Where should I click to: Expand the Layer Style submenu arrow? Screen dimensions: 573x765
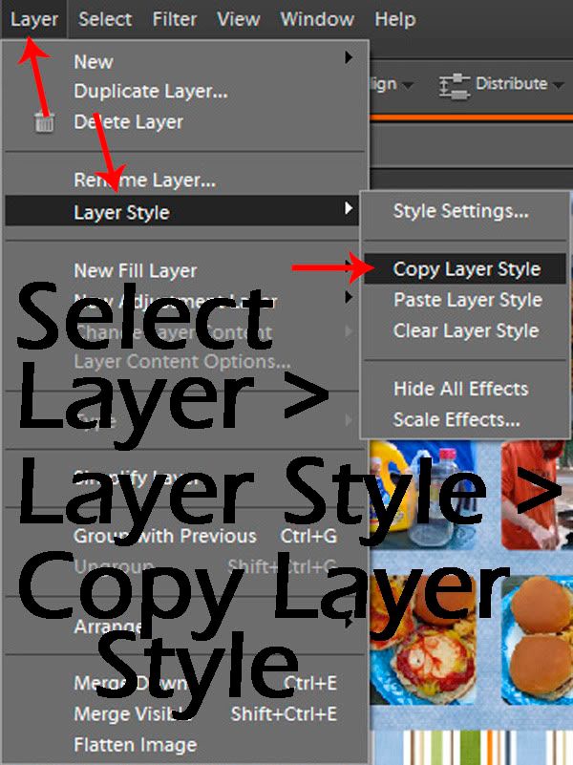[x=348, y=209]
